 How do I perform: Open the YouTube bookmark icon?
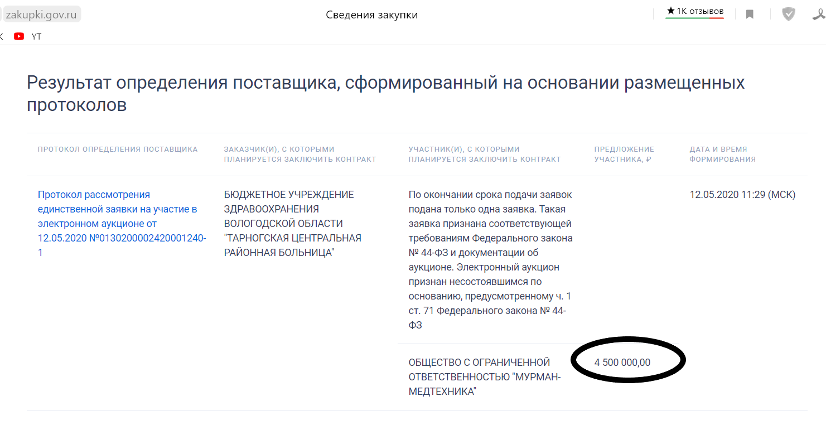20,36
